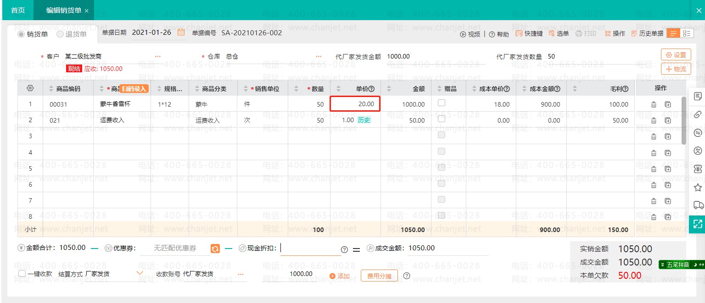This screenshot has height=303, width=705.
Task: Open the yen coupon sidebar icon
Action: pos(698,169)
